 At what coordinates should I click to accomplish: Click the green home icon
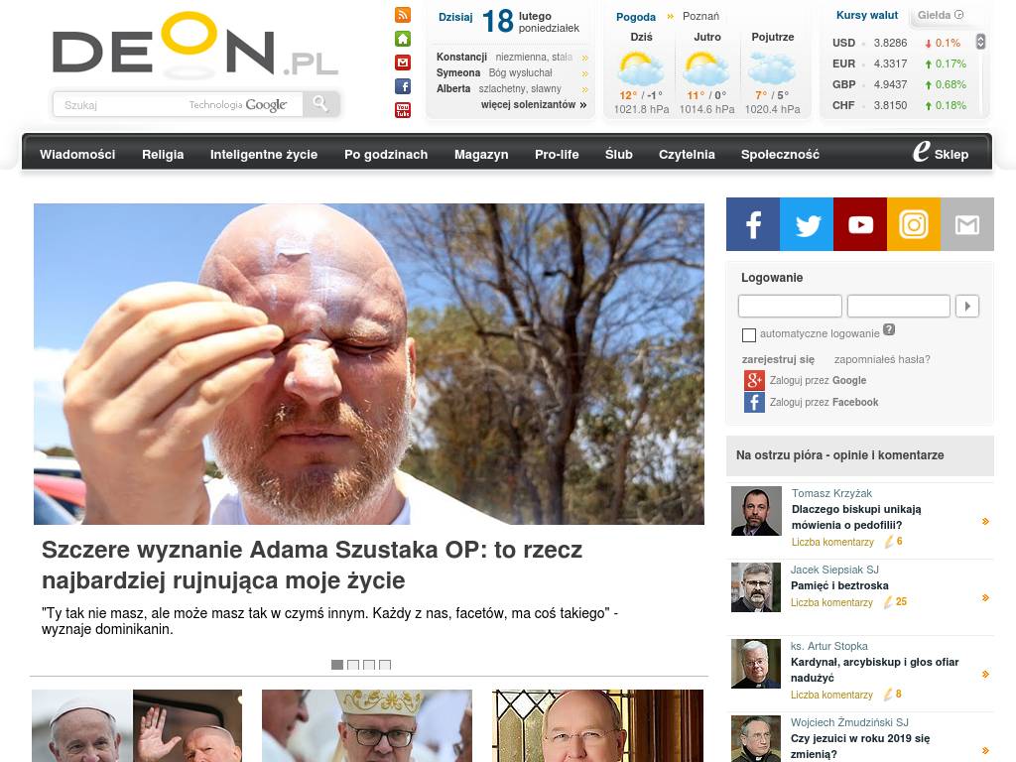pos(403,39)
